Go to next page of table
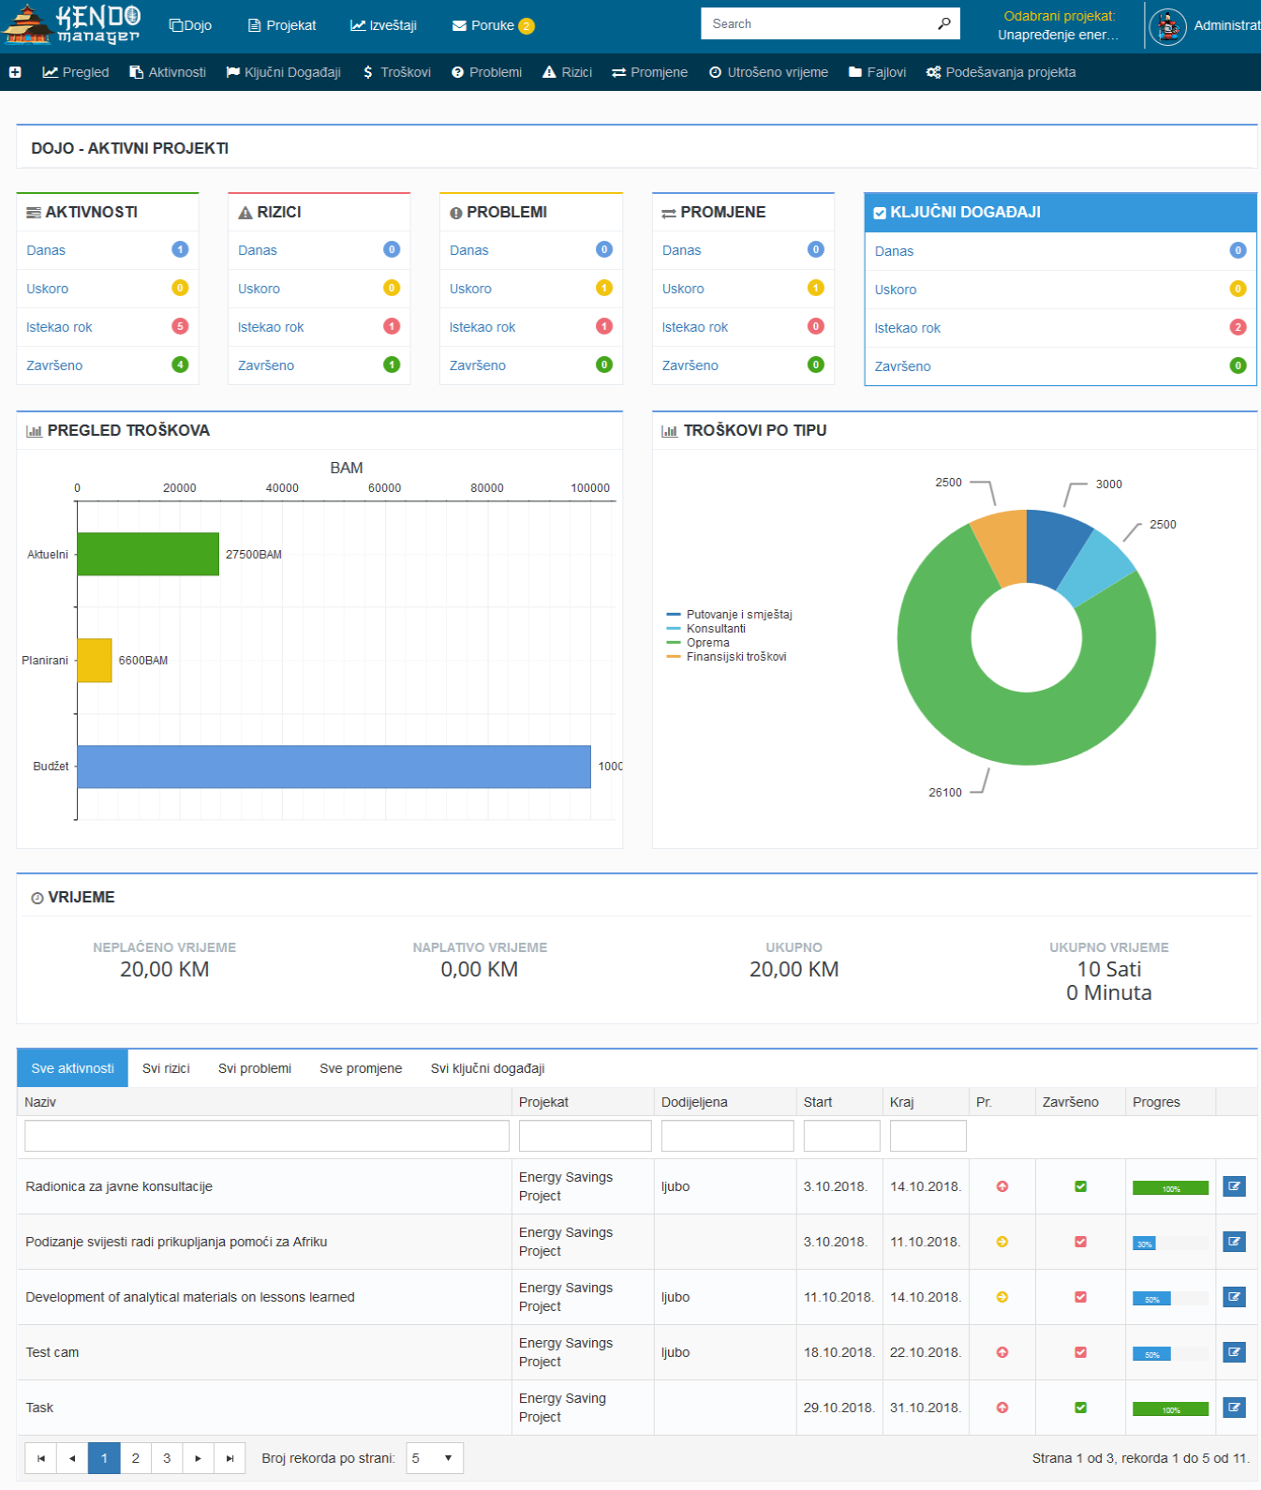Screen dimensions: 1261x1490 pyautogui.click(x=198, y=1458)
